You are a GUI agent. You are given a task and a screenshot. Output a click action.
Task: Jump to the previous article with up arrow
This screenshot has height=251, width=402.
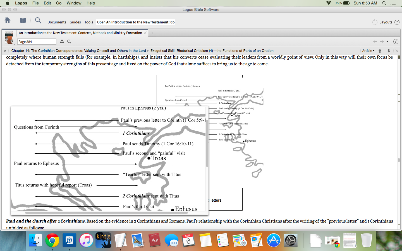click(380, 51)
